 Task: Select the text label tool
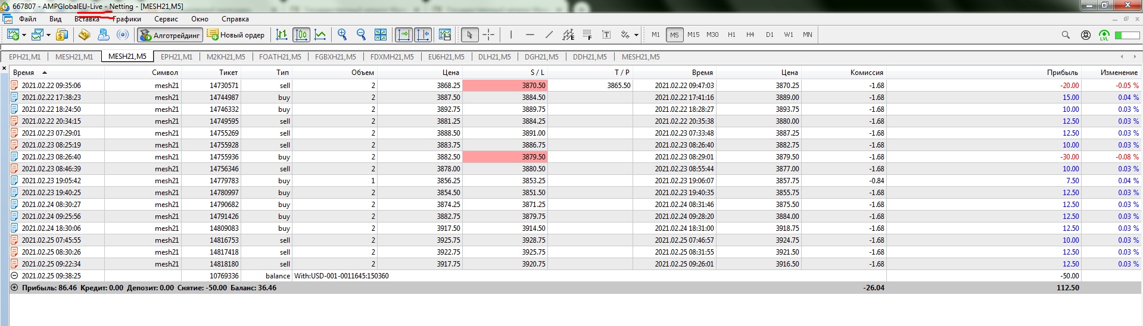coord(606,35)
